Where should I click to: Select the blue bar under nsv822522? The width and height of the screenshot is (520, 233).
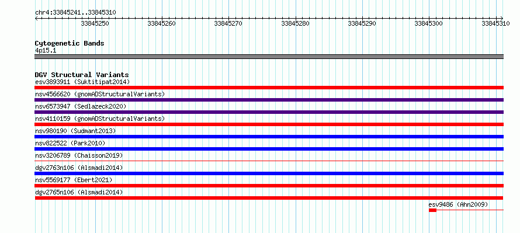[x=269, y=149]
